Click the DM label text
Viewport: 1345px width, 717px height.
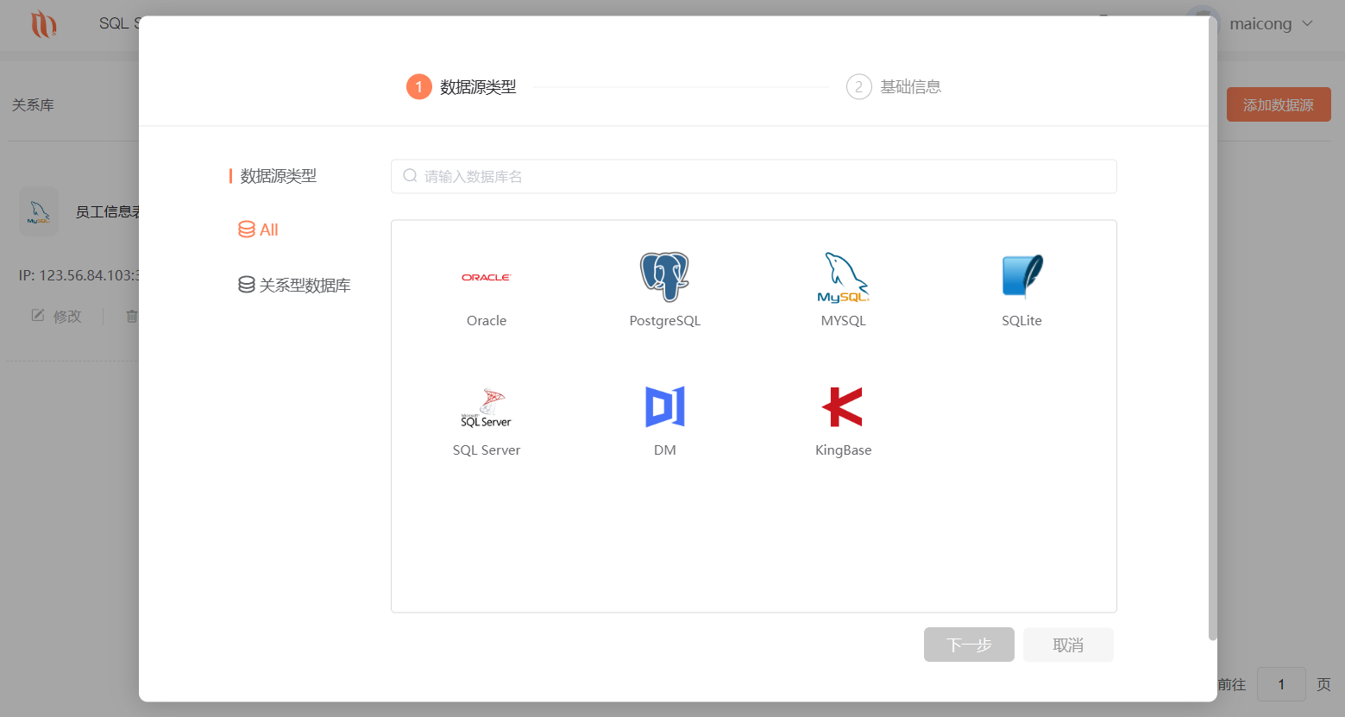665,450
